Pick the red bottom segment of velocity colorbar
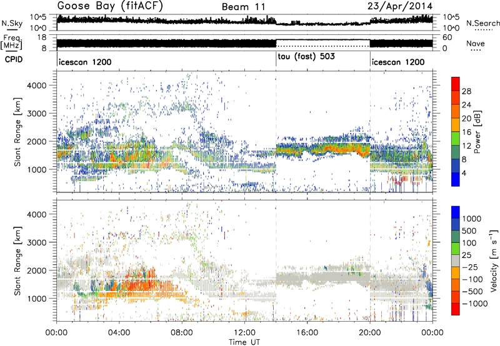 click(456, 309)
